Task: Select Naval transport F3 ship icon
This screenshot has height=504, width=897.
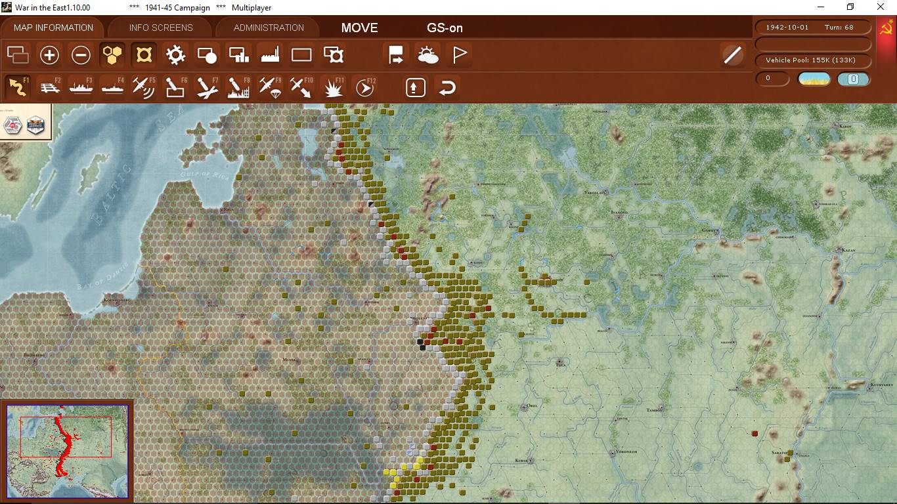Action: tap(81, 87)
